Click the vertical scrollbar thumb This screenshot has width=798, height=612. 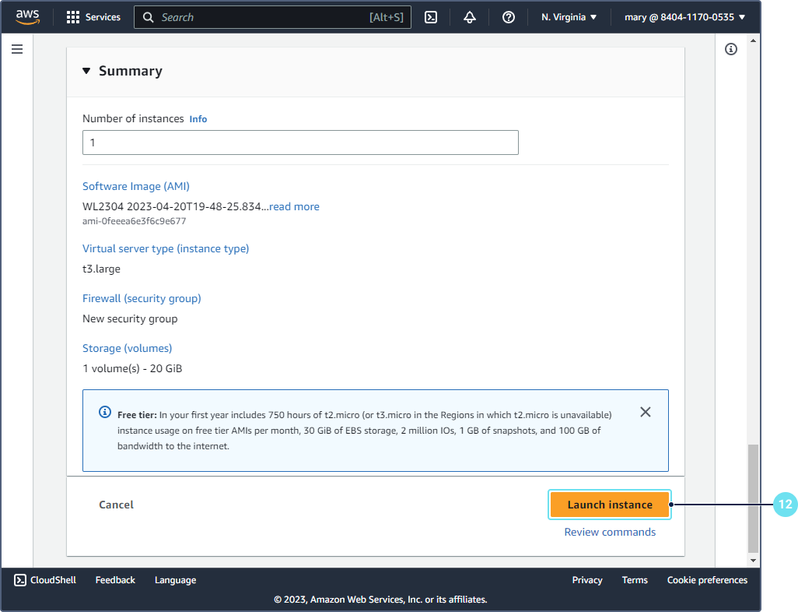(751, 498)
